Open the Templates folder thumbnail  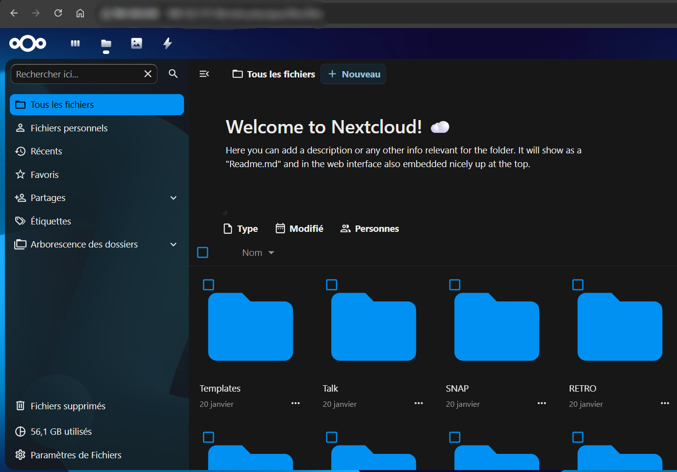coord(250,327)
